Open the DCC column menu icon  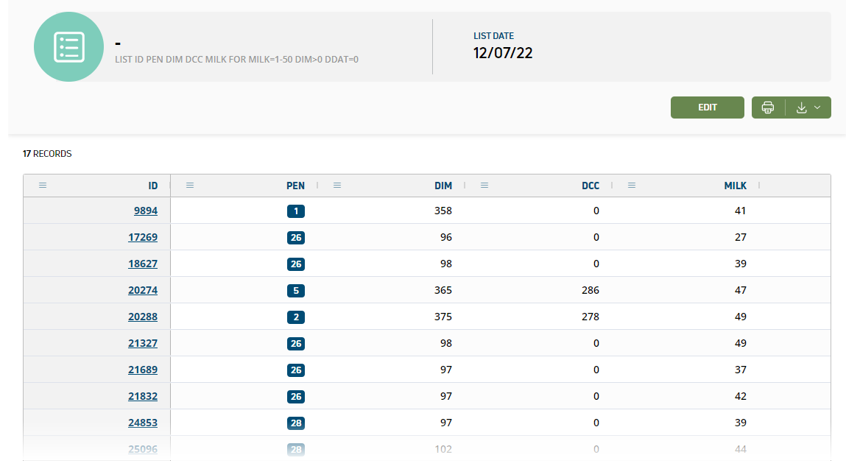click(484, 186)
